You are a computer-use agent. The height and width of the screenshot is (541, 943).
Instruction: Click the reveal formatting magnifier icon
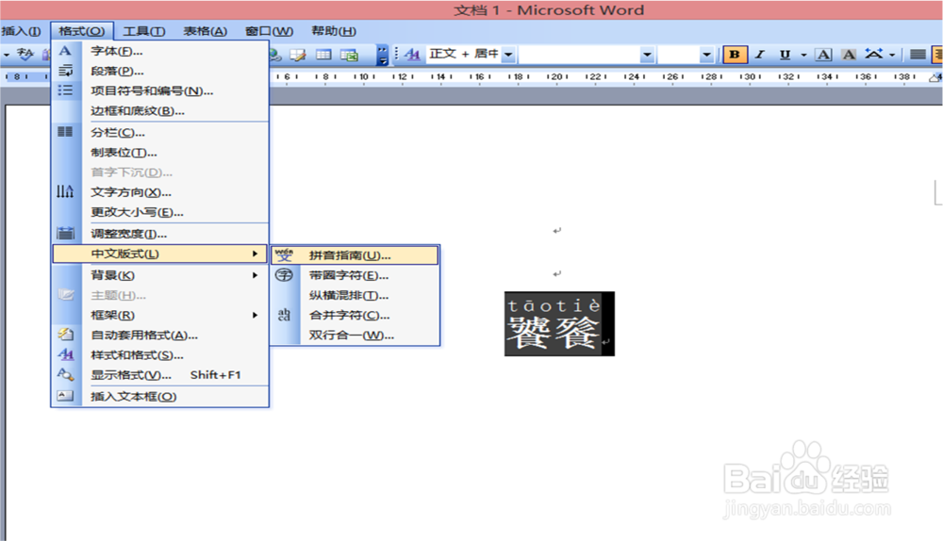pos(65,374)
